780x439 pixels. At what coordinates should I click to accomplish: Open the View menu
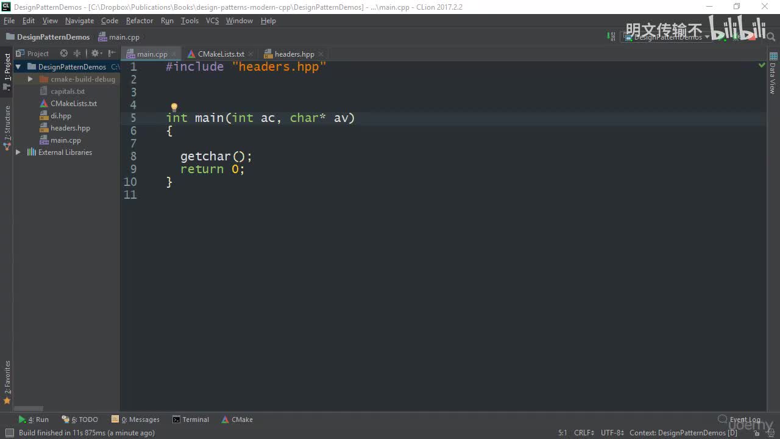point(50,21)
